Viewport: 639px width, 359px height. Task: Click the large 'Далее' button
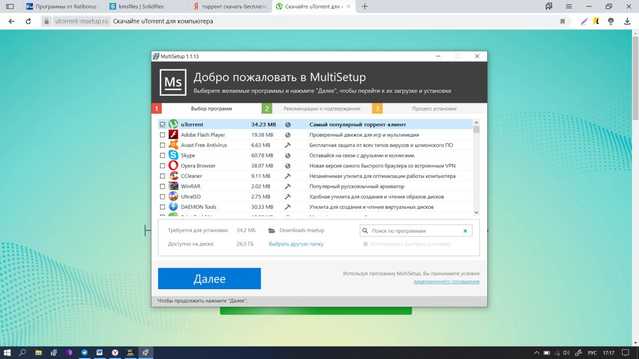pos(209,279)
